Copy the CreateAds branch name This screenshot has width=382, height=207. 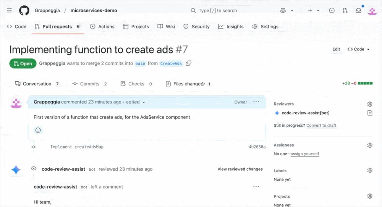click(188, 63)
